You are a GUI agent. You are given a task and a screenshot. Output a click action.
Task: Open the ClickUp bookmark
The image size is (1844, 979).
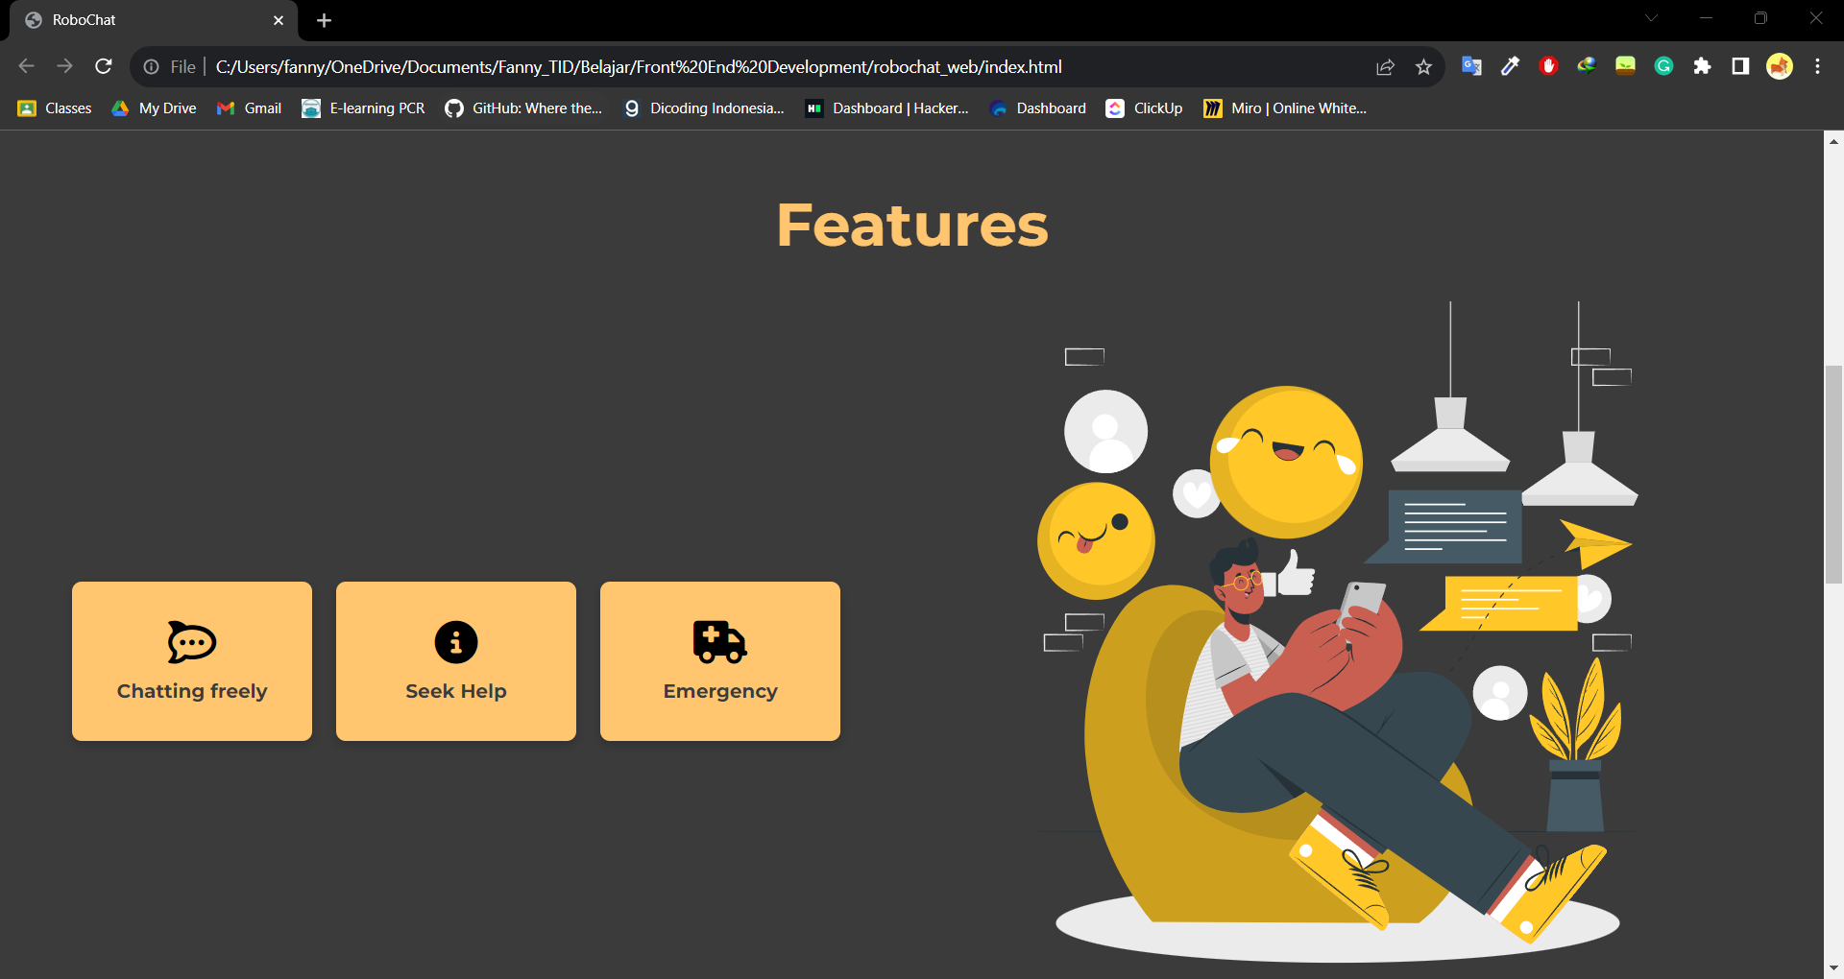[1143, 108]
